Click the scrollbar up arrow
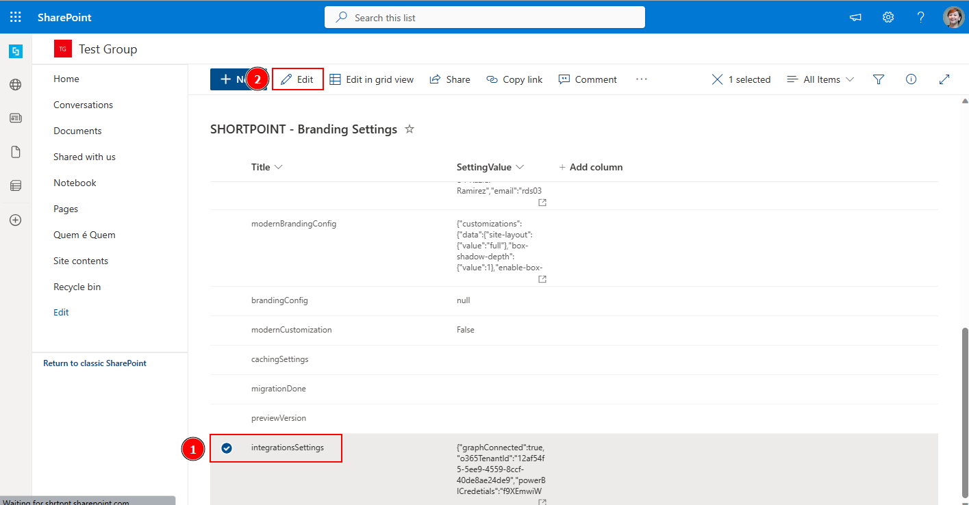Screen dimensions: 969x505 coord(964,101)
